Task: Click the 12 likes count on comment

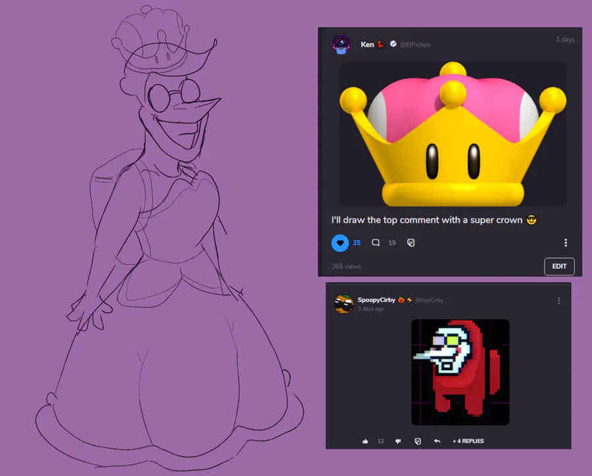Action: [381, 441]
